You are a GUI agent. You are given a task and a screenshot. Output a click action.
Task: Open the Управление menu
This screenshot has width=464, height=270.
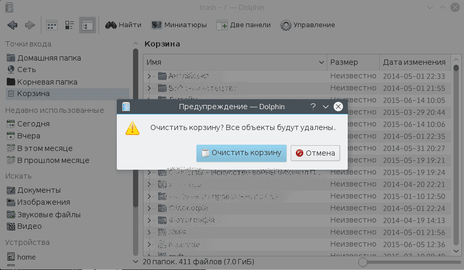307,25
